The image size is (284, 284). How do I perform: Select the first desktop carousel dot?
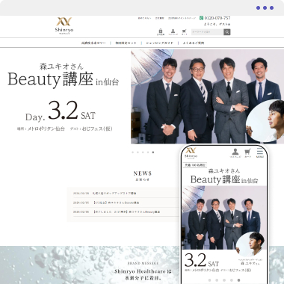click(x=132, y=152)
